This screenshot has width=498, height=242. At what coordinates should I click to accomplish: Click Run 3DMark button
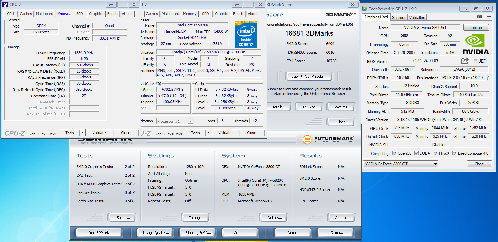coord(99,233)
